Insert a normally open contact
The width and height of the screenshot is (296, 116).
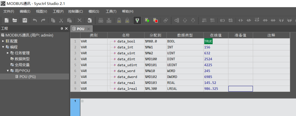[241, 20]
